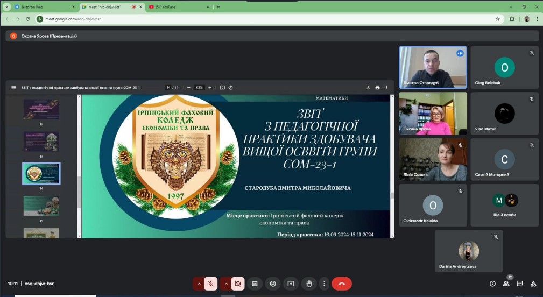Raise hand in the meeting
Image resolution: width=543 pixels, height=297 pixels.
pyautogui.click(x=309, y=284)
